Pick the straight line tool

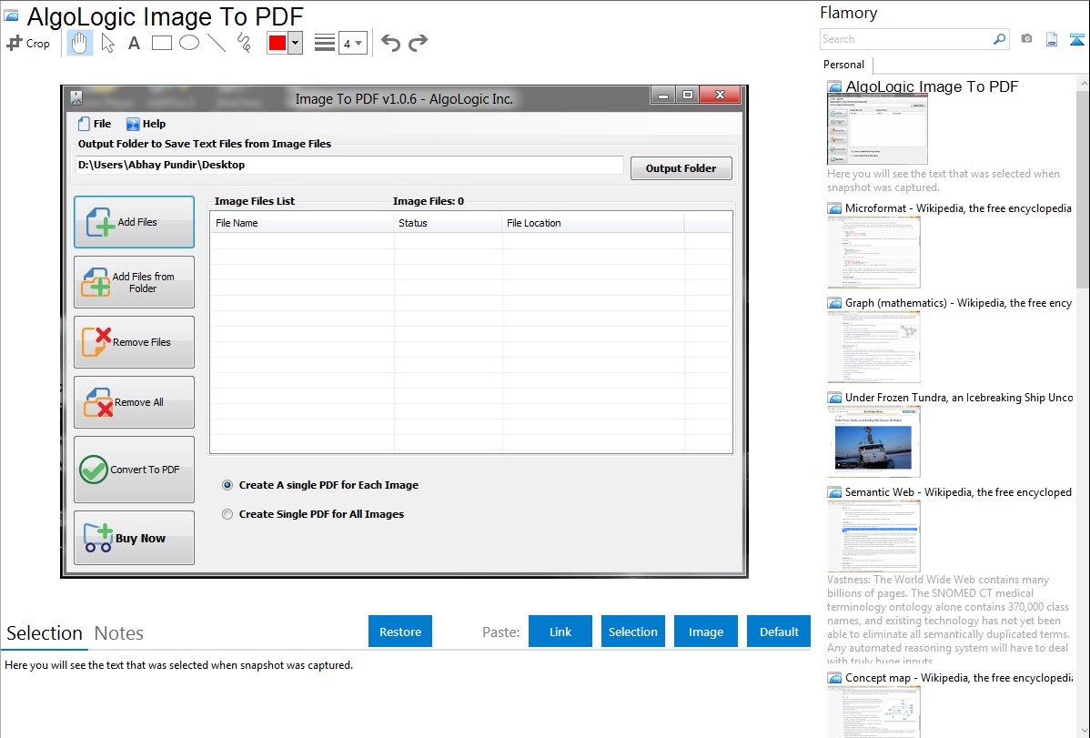coord(217,43)
